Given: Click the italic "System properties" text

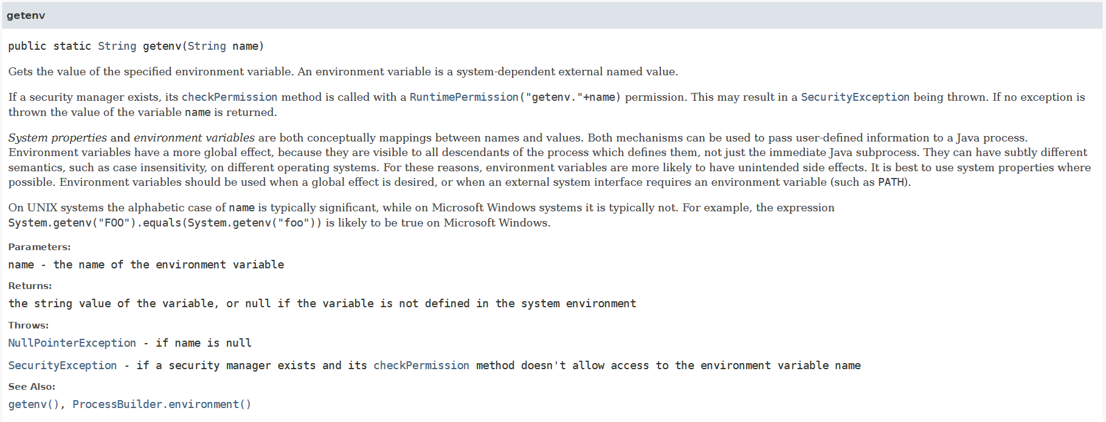Looking at the screenshot, I should [x=57, y=138].
